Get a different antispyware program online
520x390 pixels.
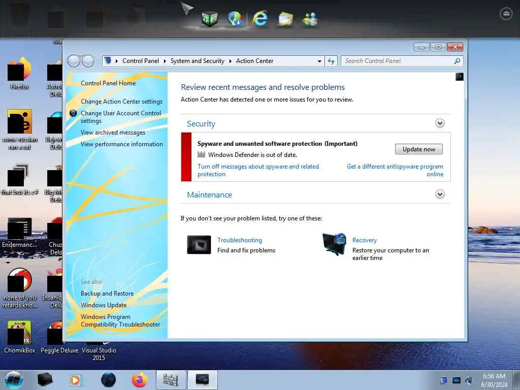click(x=395, y=171)
